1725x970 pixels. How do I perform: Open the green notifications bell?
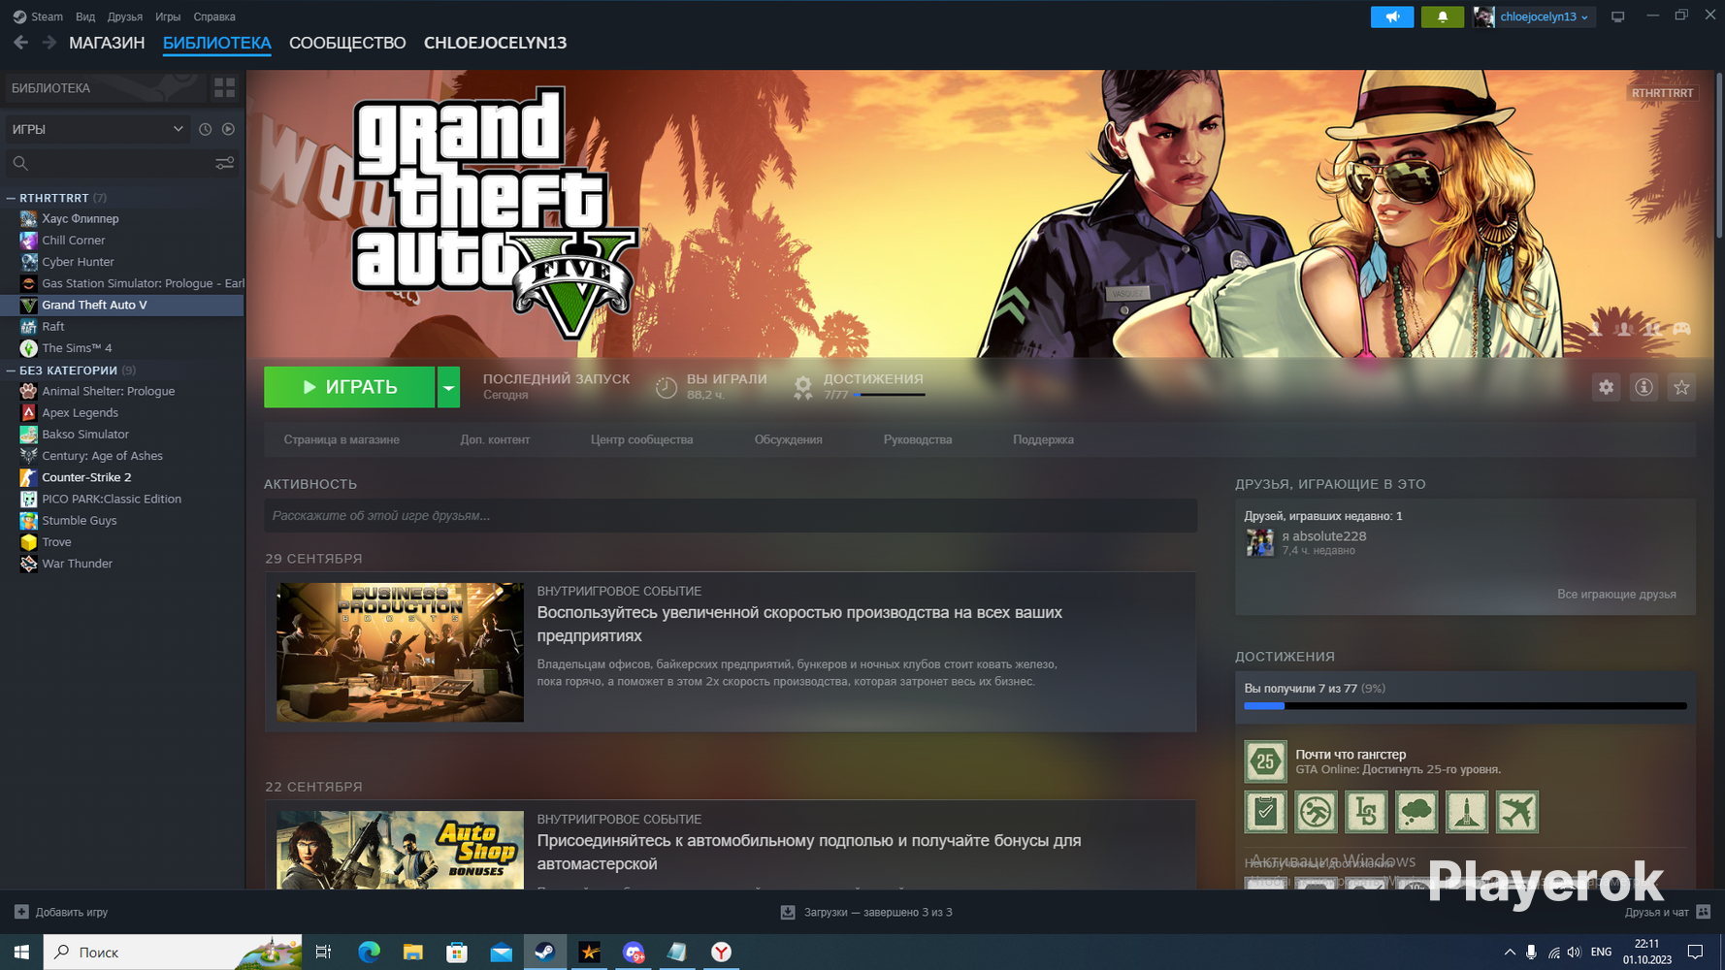pos(1442,16)
